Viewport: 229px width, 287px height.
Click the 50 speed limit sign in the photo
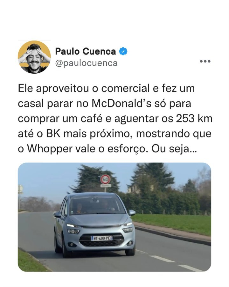[x=105, y=180]
